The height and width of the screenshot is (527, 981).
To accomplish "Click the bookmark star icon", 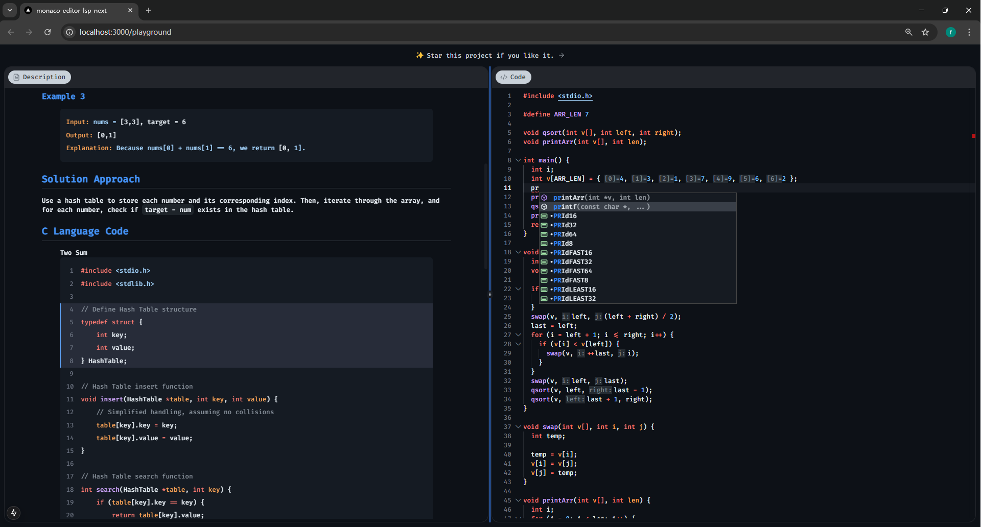I will (925, 32).
